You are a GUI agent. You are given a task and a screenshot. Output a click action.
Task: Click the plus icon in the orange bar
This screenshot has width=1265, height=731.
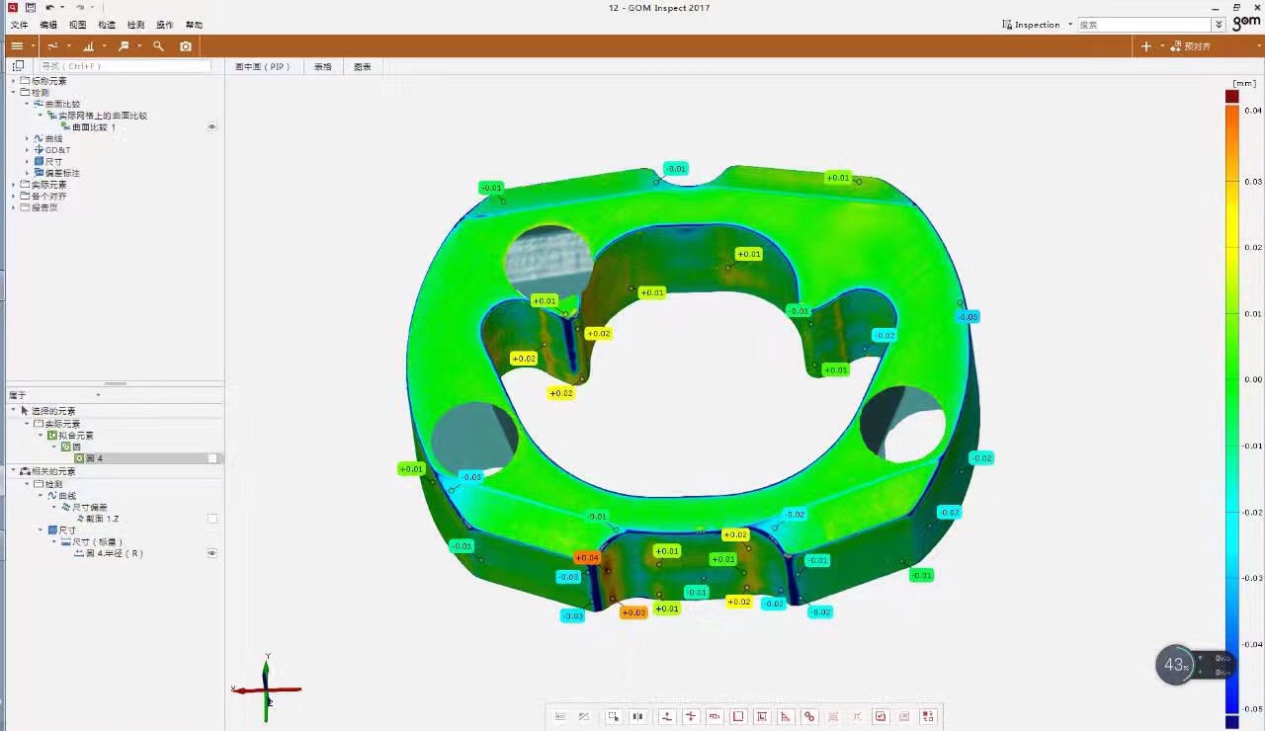pos(1145,46)
